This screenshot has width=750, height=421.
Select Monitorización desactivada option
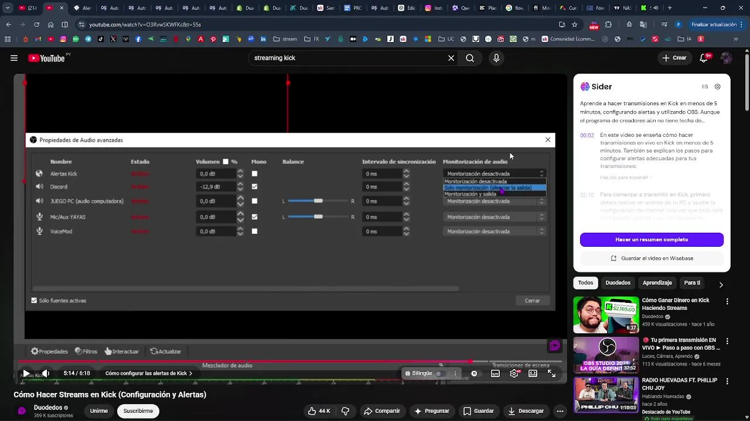pos(495,181)
